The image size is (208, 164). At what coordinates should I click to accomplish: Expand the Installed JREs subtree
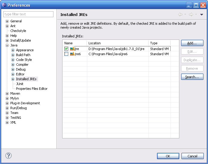(13, 79)
